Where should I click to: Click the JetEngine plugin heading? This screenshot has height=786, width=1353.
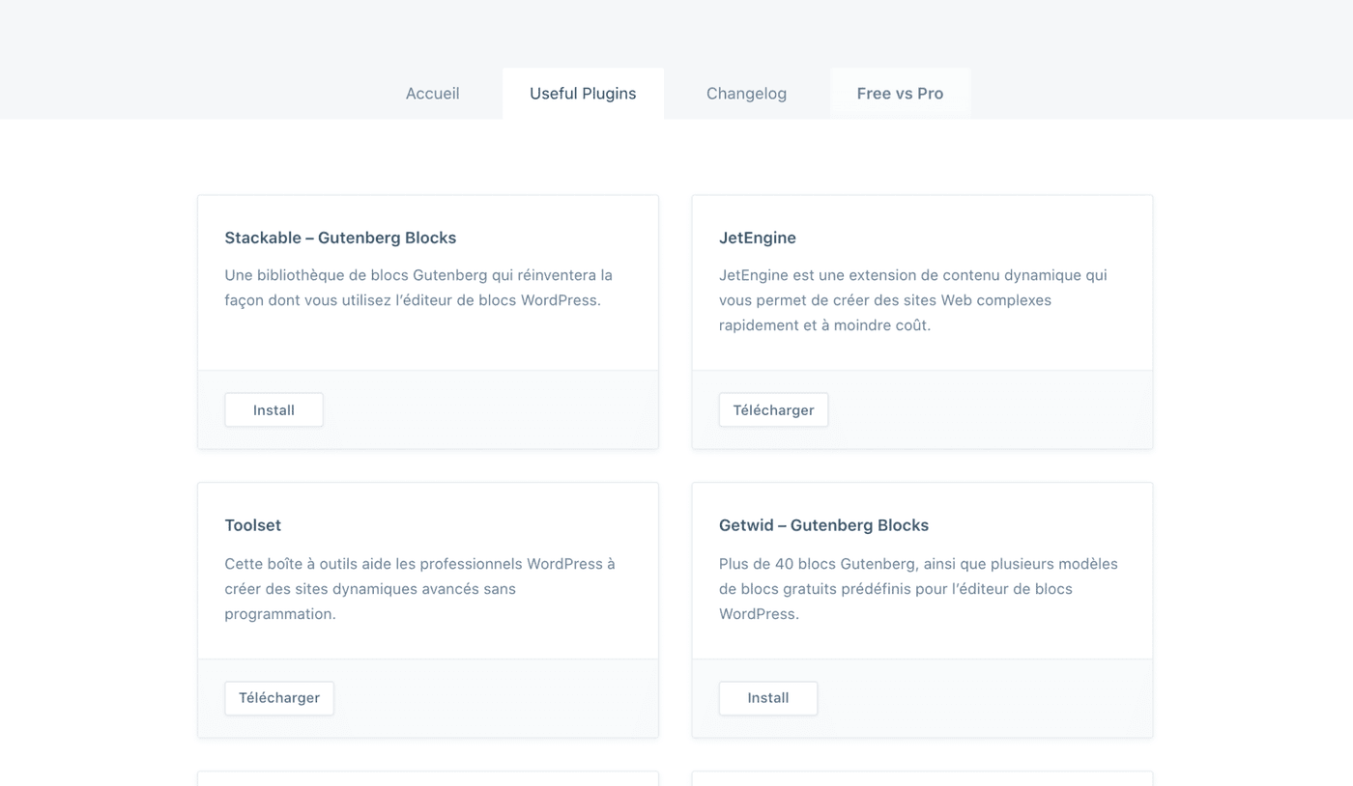(x=758, y=238)
